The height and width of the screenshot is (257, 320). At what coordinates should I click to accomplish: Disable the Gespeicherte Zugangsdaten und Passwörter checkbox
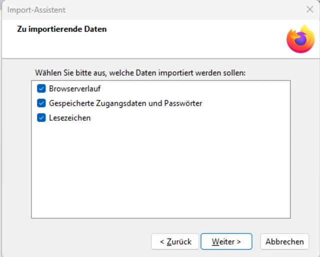click(x=41, y=103)
